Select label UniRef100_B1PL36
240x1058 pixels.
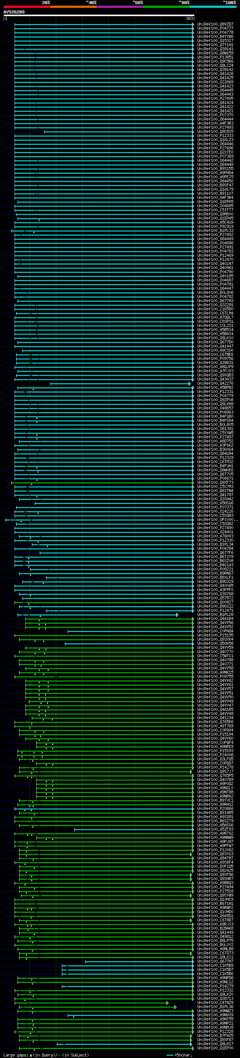(x=215, y=1007)
